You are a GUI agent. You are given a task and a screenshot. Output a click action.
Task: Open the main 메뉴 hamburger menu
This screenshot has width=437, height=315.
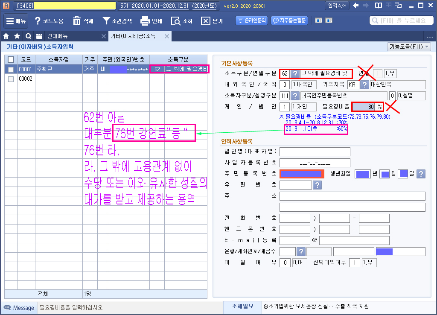(16, 21)
